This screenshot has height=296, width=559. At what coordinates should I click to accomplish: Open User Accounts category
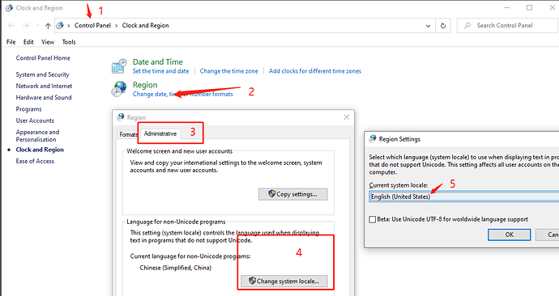35,121
